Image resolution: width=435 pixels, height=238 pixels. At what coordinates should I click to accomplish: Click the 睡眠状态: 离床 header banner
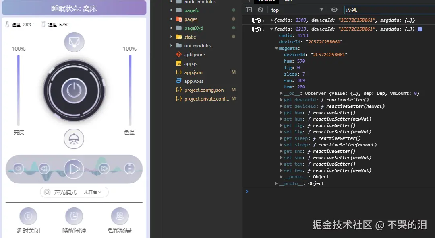[x=74, y=8]
